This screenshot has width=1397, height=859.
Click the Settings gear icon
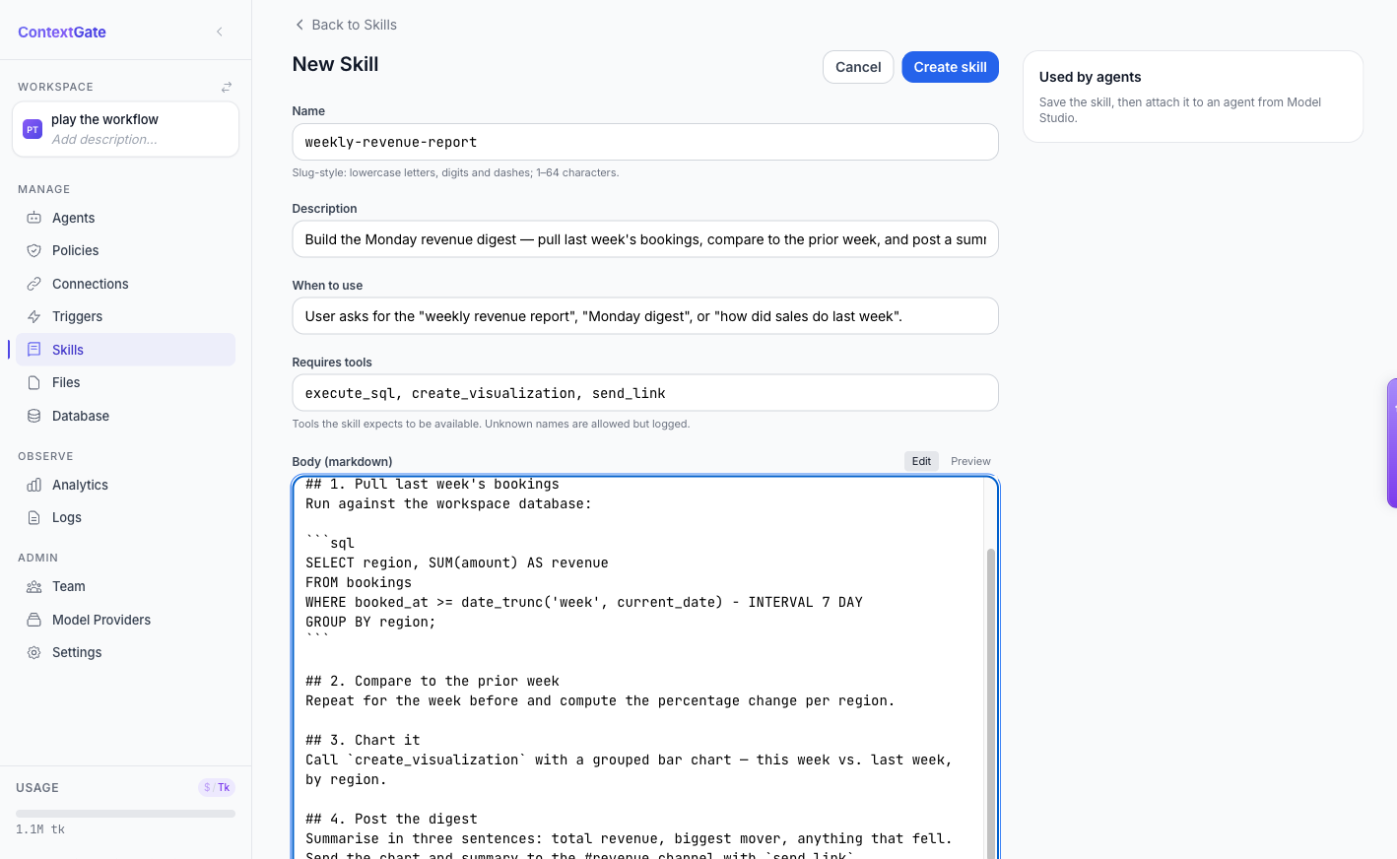[x=34, y=652]
